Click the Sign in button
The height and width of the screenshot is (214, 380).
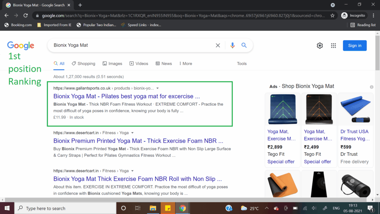coord(354,46)
